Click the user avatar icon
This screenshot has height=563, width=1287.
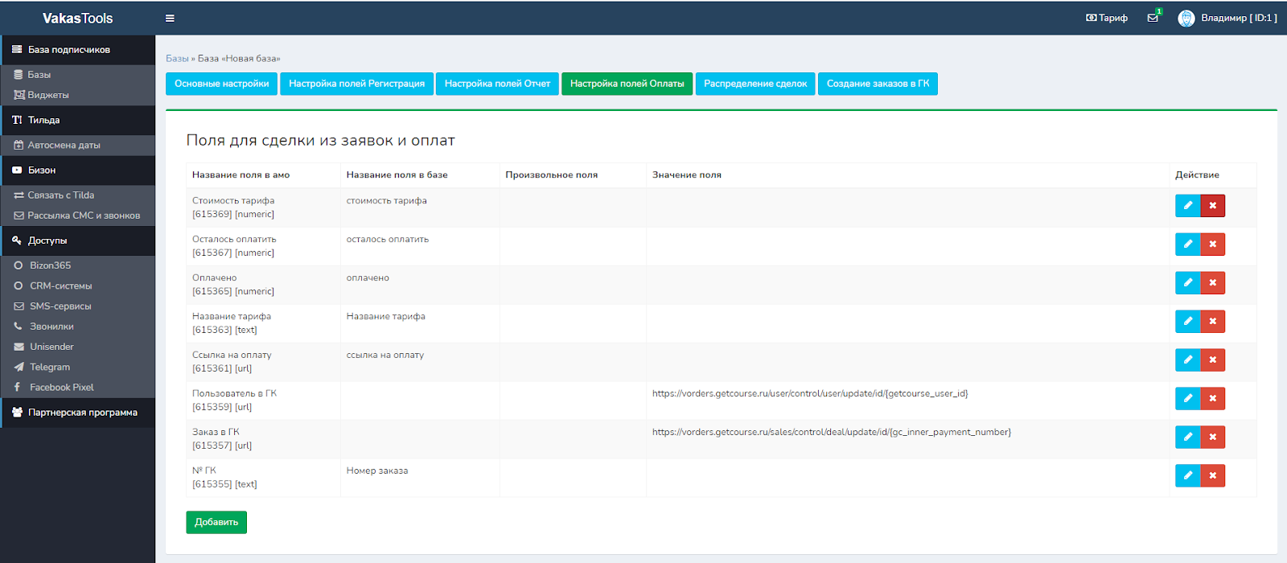coord(1186,18)
